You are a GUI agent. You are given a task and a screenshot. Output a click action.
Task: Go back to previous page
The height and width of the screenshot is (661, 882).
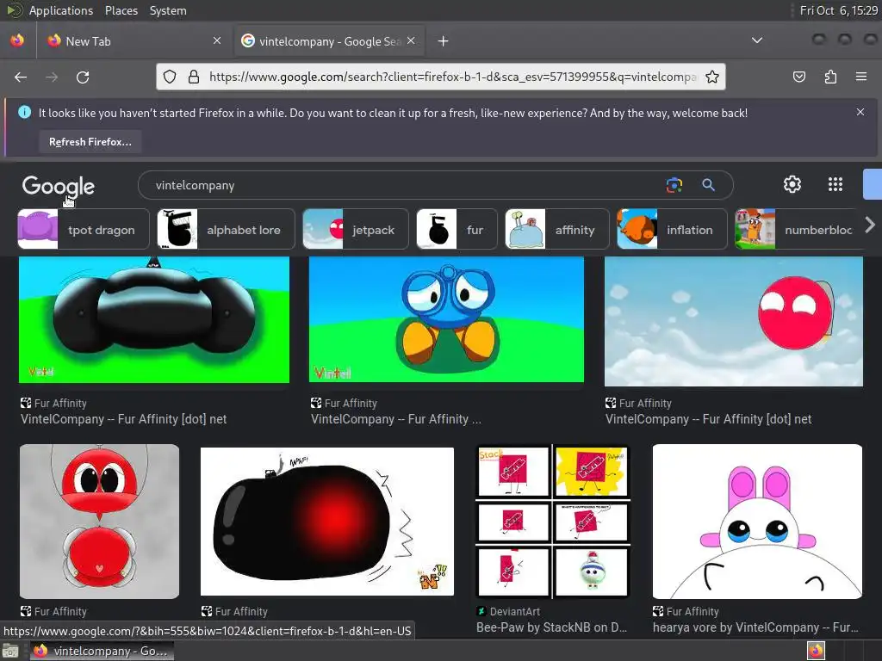pyautogui.click(x=21, y=77)
